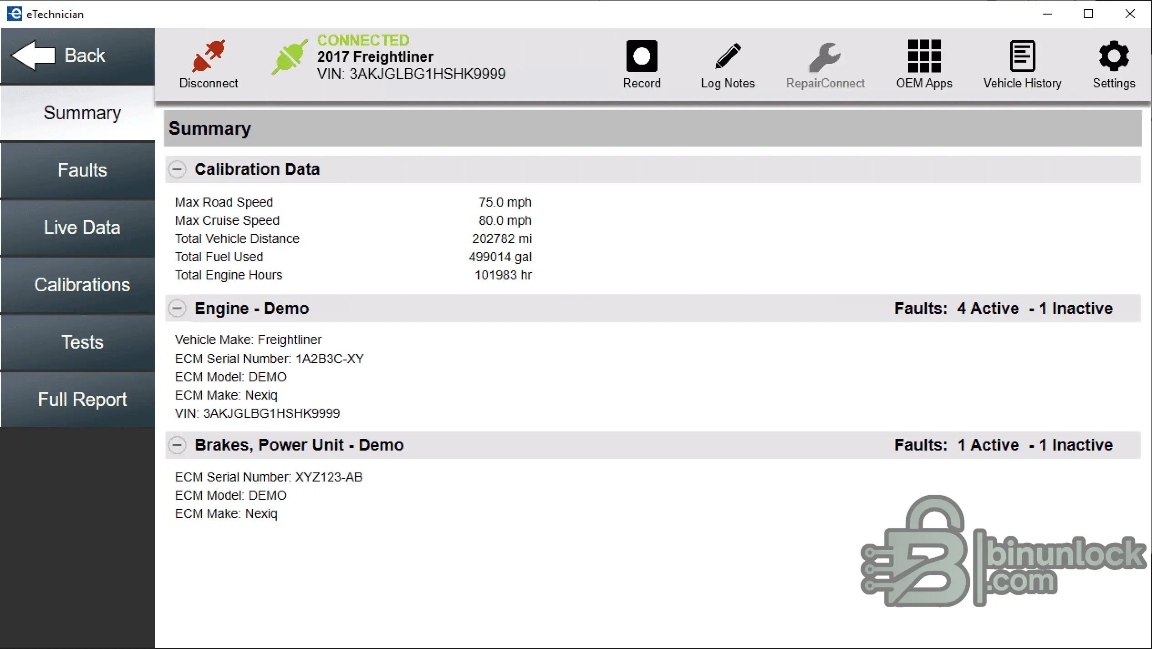Click 'ECM Serial Number: XYZ123-AB' line
This screenshot has height=649, width=1152.
pos(269,477)
